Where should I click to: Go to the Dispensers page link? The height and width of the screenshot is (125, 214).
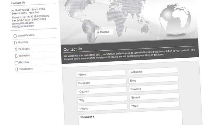pyautogui.click(x=26, y=69)
